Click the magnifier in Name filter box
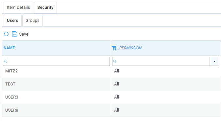221x121 pixels. click(x=5, y=61)
